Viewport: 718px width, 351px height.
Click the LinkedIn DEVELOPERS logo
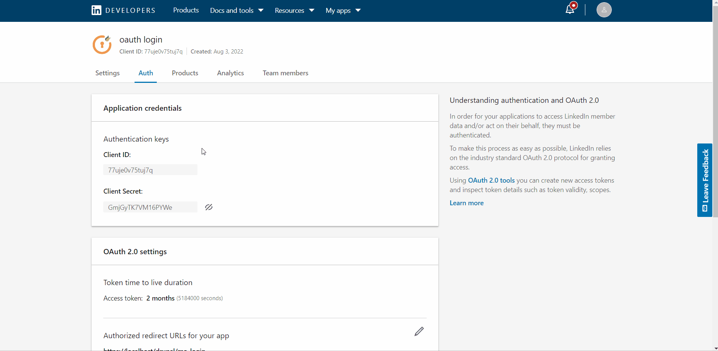tap(122, 10)
